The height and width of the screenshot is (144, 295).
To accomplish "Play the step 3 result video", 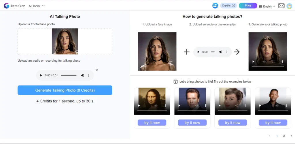I will (x=253, y=61).
